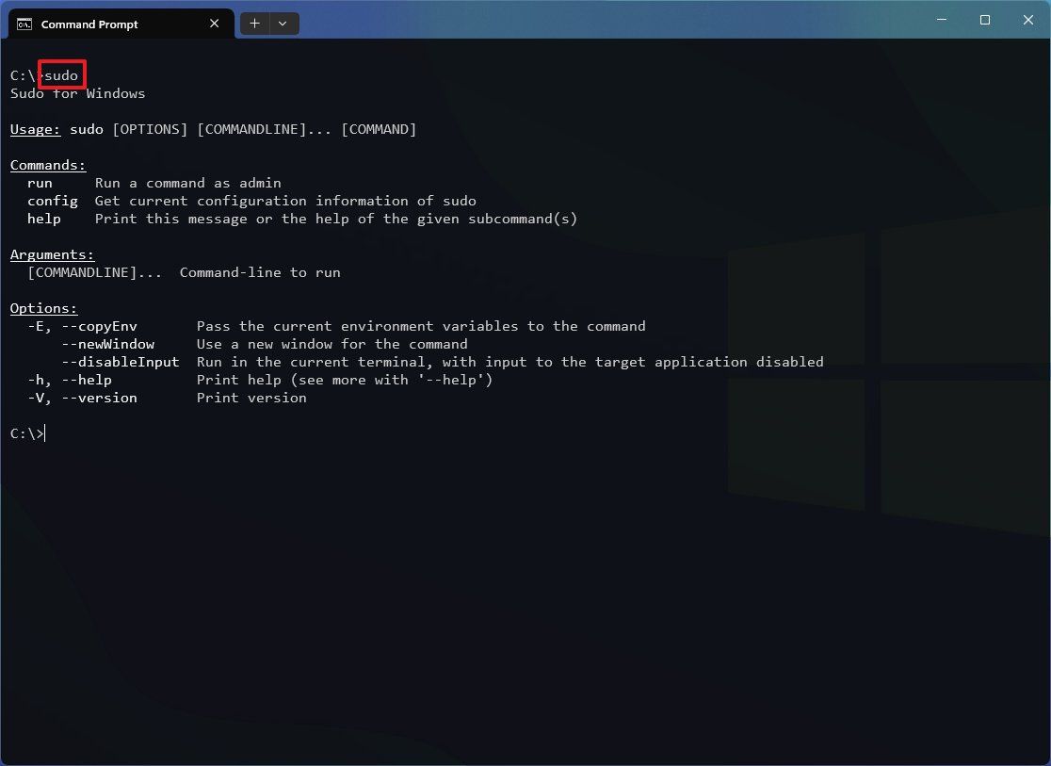Click the 'run' command entry
The height and width of the screenshot is (766, 1051).
pos(40,183)
